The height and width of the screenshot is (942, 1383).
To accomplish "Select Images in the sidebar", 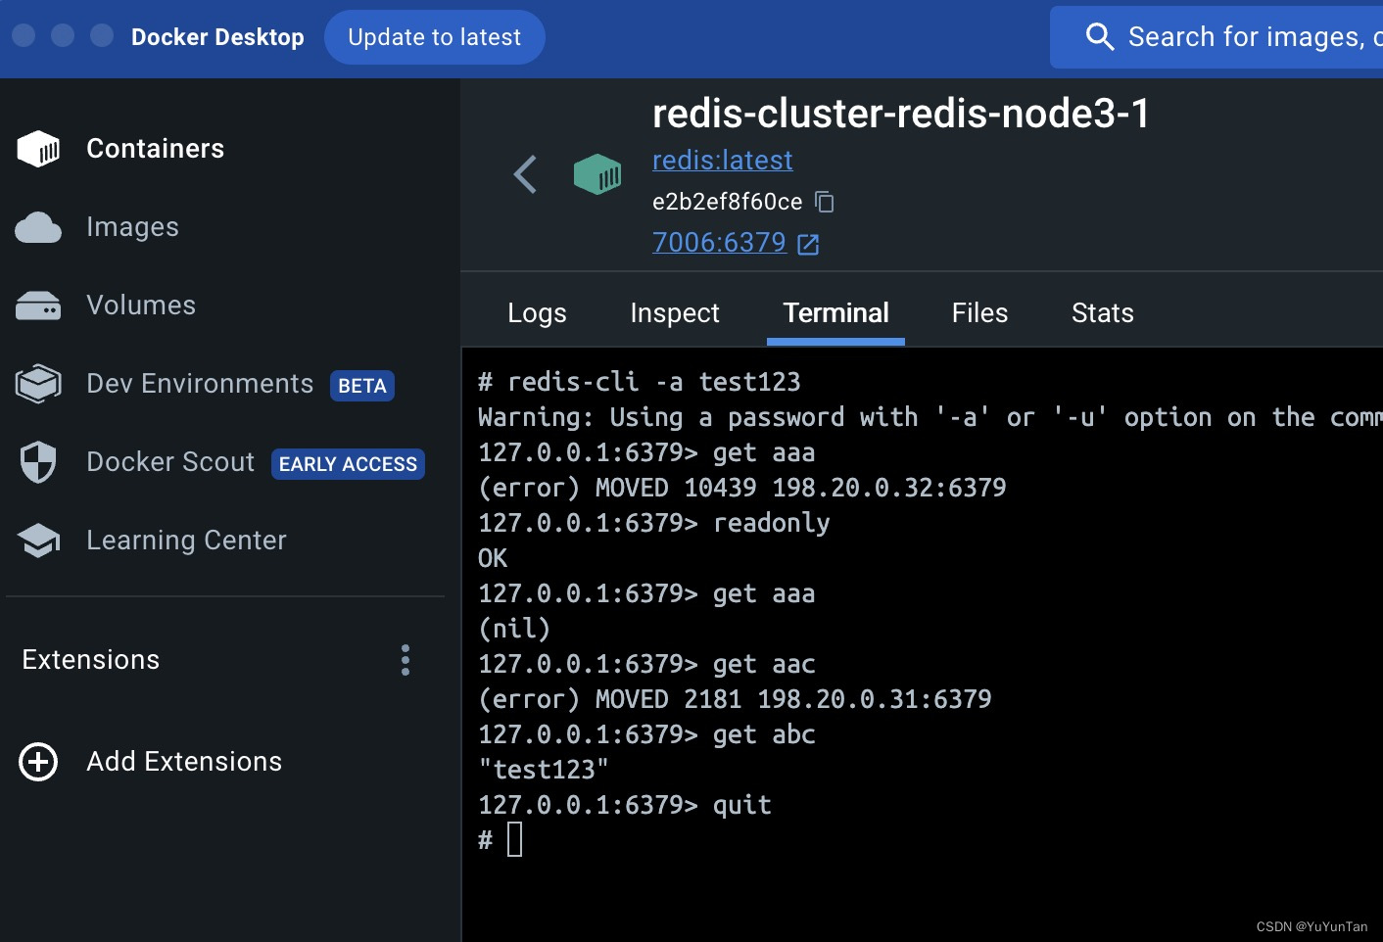I will (x=132, y=227).
